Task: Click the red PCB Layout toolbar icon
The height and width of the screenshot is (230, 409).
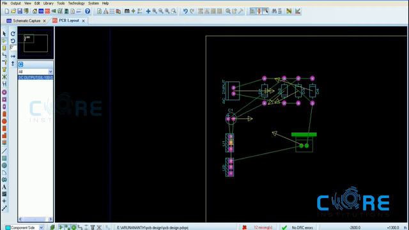Action: (x=47, y=11)
